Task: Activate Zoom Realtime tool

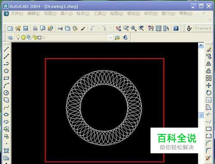Action: pyautogui.click(x=126, y=28)
